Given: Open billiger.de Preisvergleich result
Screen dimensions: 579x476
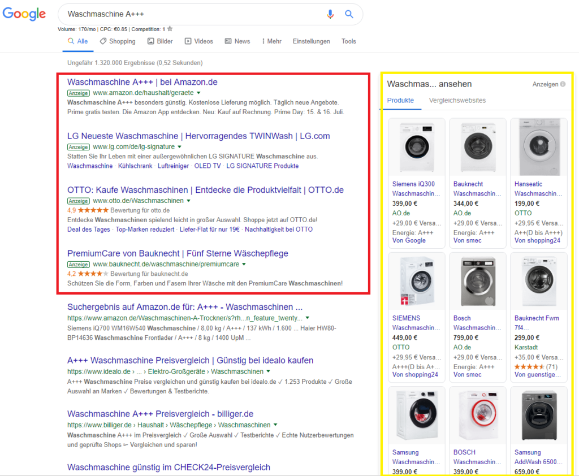Looking at the screenshot, I should pos(160,414).
